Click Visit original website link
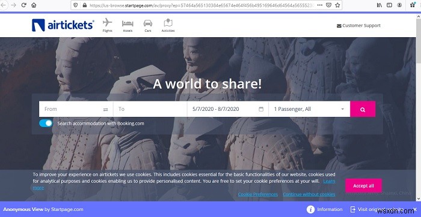Image resolution: width=421 pixels, height=217 pixels. pos(377,210)
